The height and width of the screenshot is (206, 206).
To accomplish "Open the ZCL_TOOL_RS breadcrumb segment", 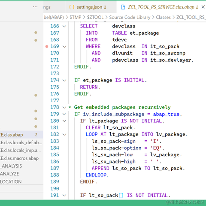I will pyautogui.click(x=191, y=17).
